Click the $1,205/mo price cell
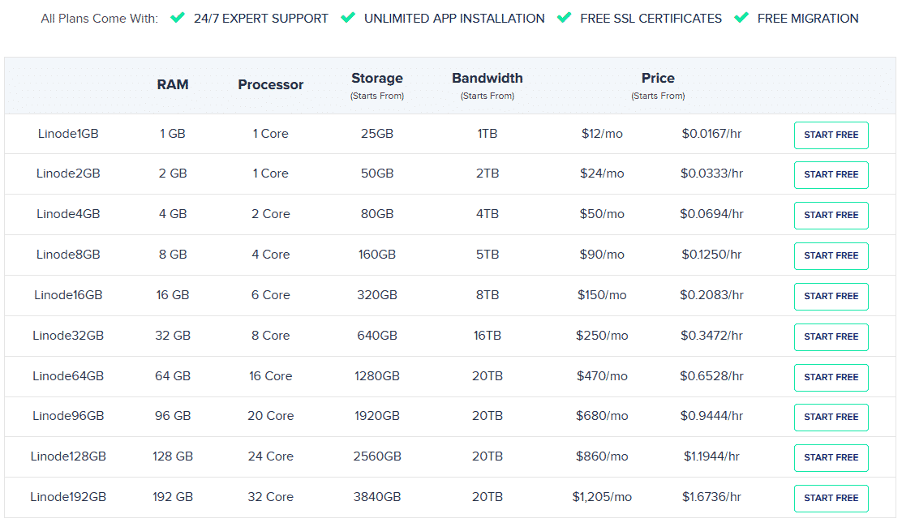Screen dimensions: 902x527 602,496
